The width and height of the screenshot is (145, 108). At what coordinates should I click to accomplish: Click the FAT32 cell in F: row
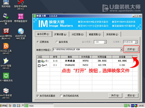(86, 65)
